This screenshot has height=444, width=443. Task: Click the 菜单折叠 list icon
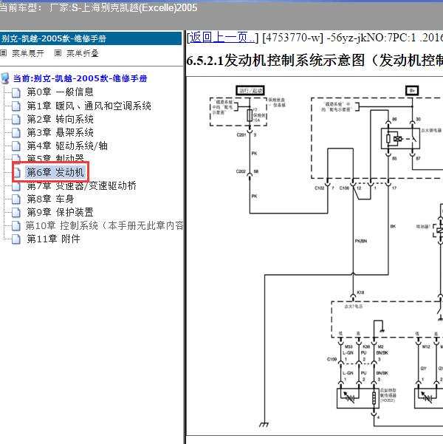point(58,53)
